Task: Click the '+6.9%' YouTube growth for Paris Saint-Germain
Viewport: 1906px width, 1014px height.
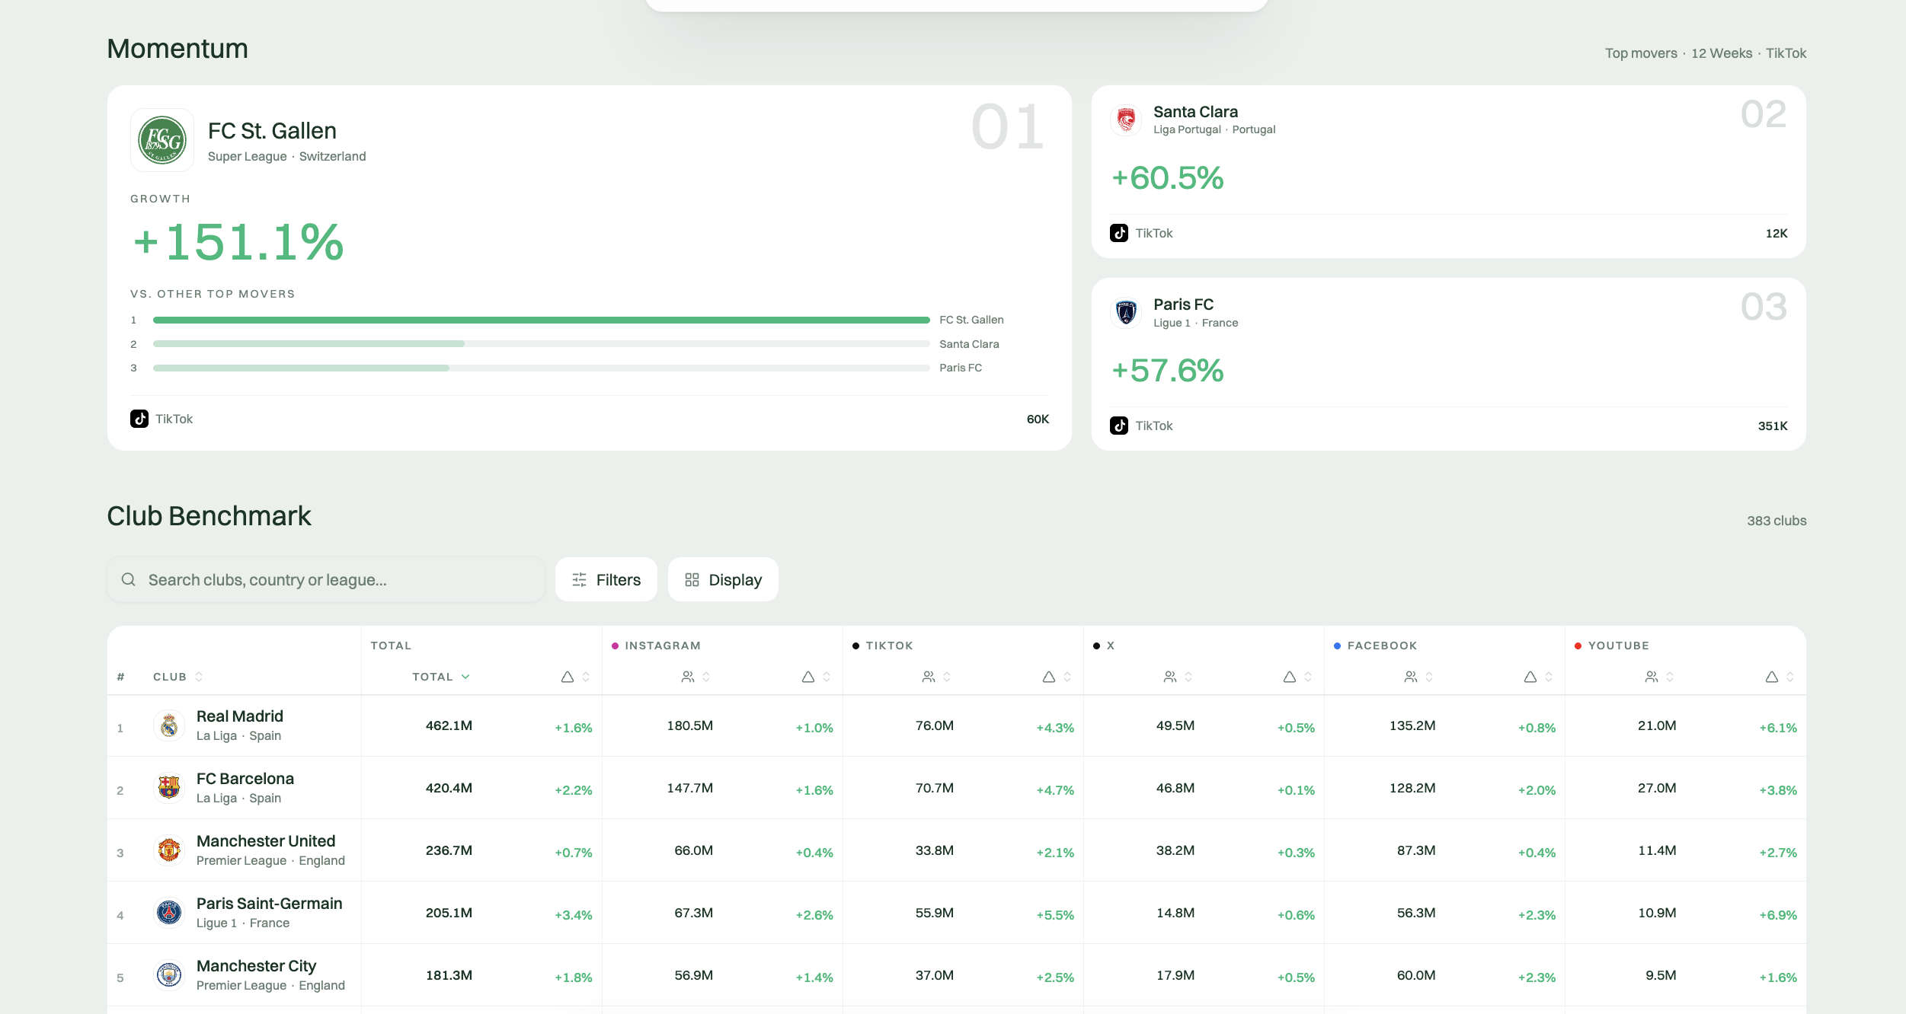Action: tap(1778, 915)
